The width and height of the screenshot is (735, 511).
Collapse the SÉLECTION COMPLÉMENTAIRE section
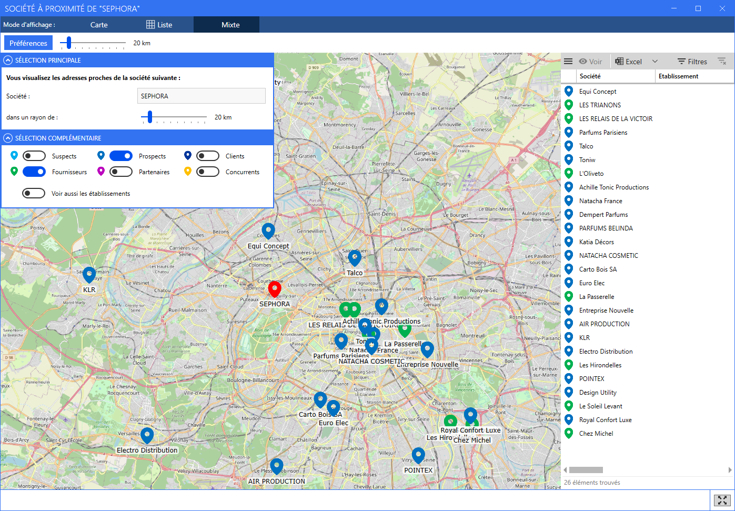coord(7,137)
